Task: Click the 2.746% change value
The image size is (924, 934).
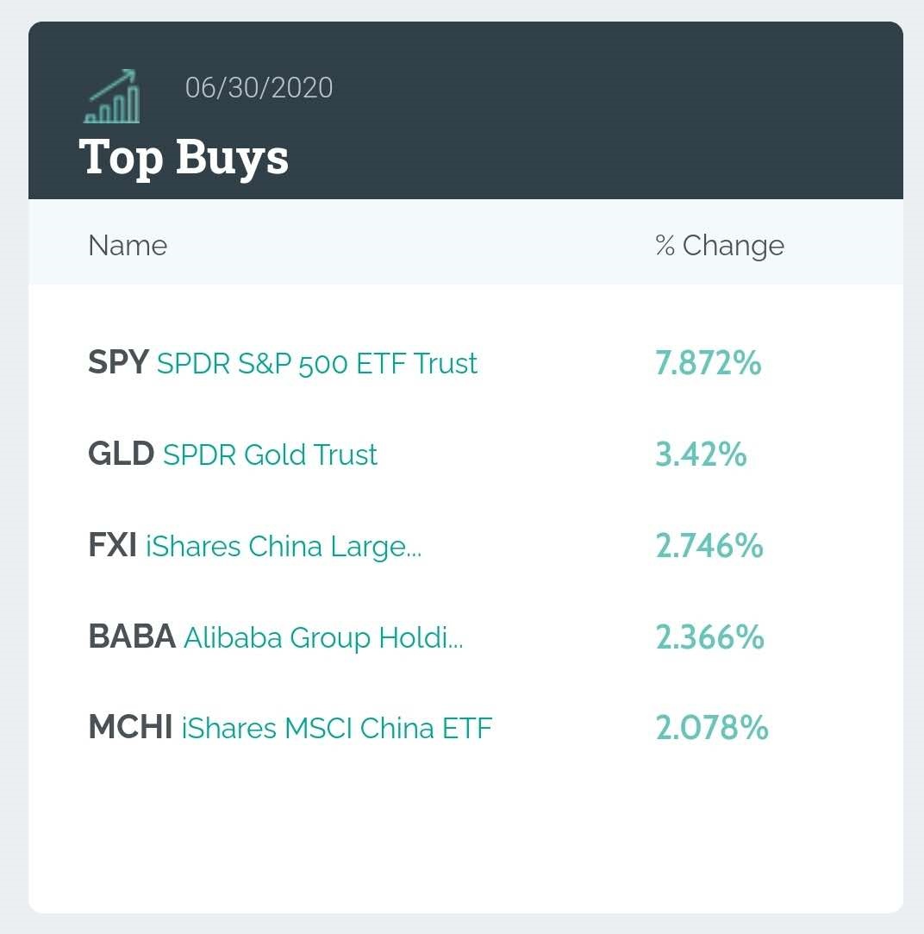Action: point(709,546)
